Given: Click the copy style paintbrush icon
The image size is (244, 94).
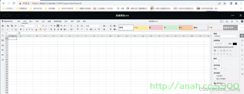Looking at the screenshot, I should click(111, 29).
